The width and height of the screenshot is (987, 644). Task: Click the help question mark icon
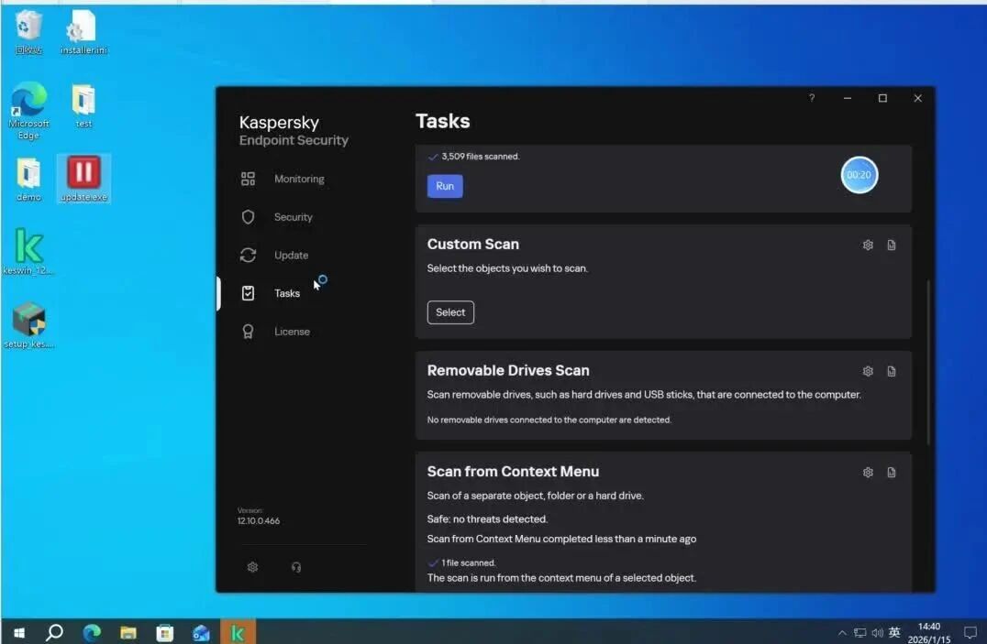point(812,98)
